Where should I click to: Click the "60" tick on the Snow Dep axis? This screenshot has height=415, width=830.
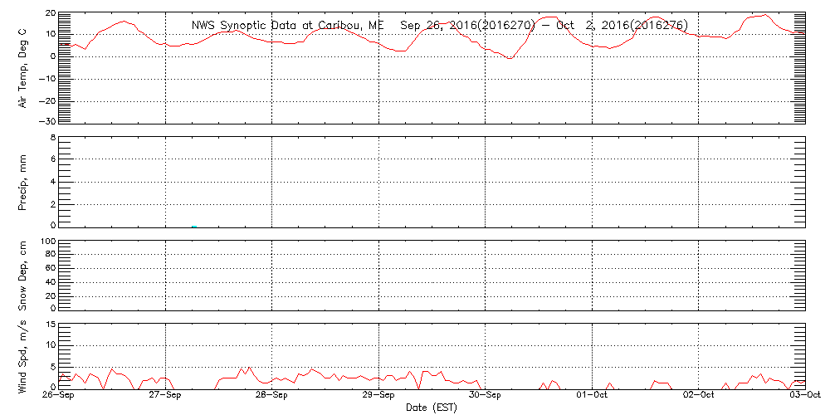click(x=50, y=268)
